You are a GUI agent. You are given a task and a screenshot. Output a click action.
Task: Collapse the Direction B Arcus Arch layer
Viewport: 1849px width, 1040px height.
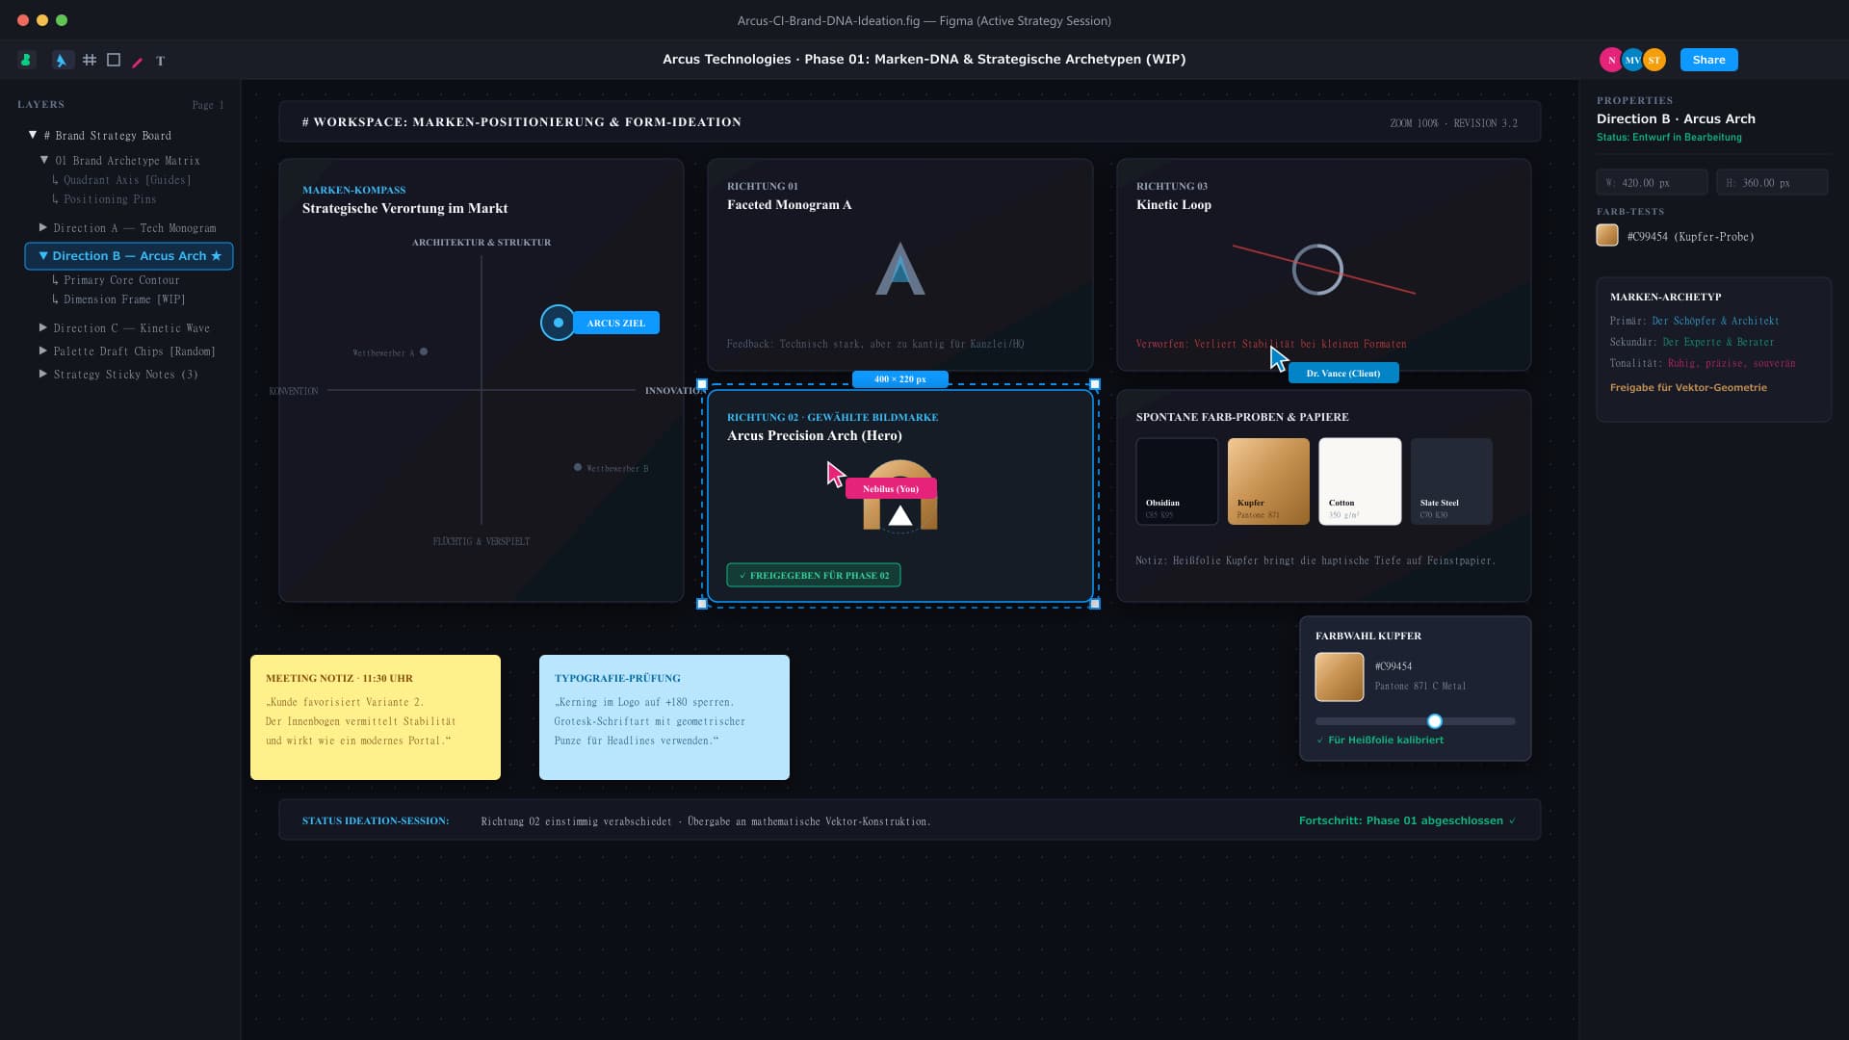(x=42, y=255)
